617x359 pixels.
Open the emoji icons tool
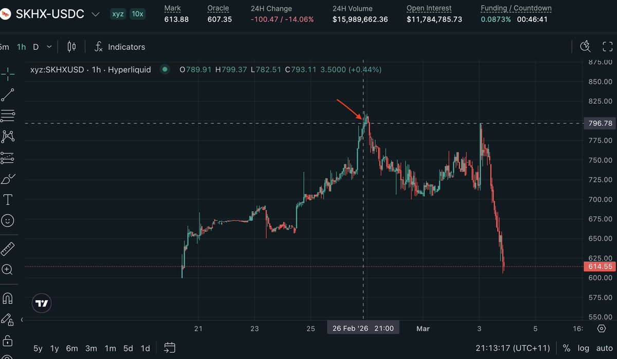tap(8, 220)
